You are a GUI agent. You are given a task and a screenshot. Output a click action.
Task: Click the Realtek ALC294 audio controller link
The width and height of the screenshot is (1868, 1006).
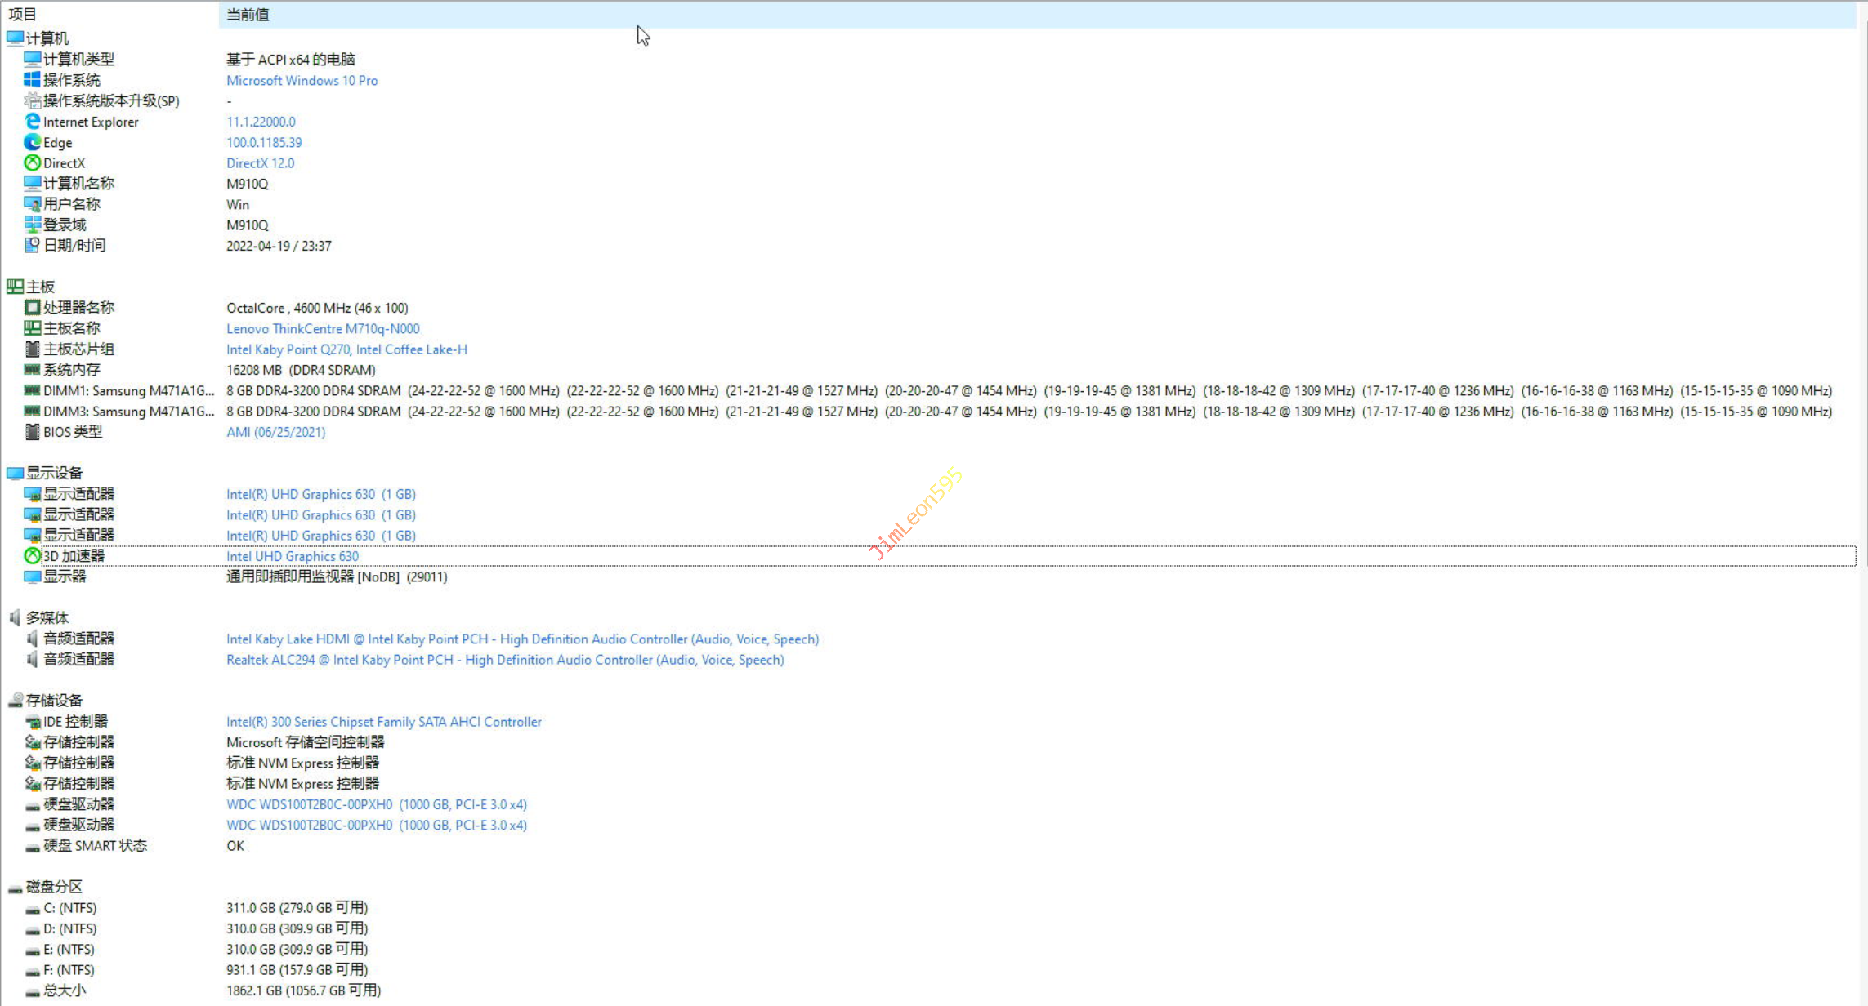click(504, 660)
